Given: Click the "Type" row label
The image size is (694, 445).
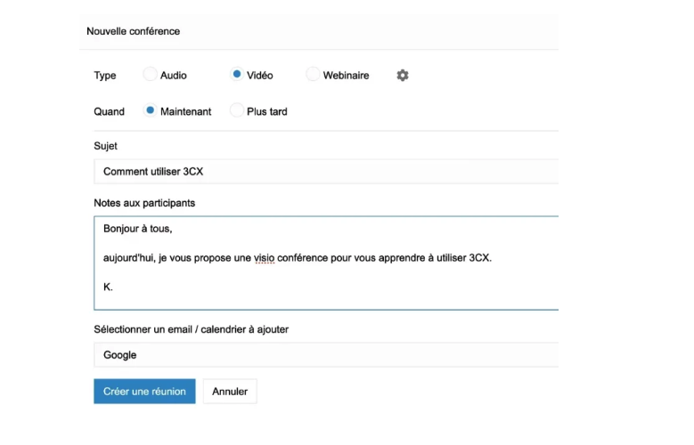Looking at the screenshot, I should pos(105,76).
